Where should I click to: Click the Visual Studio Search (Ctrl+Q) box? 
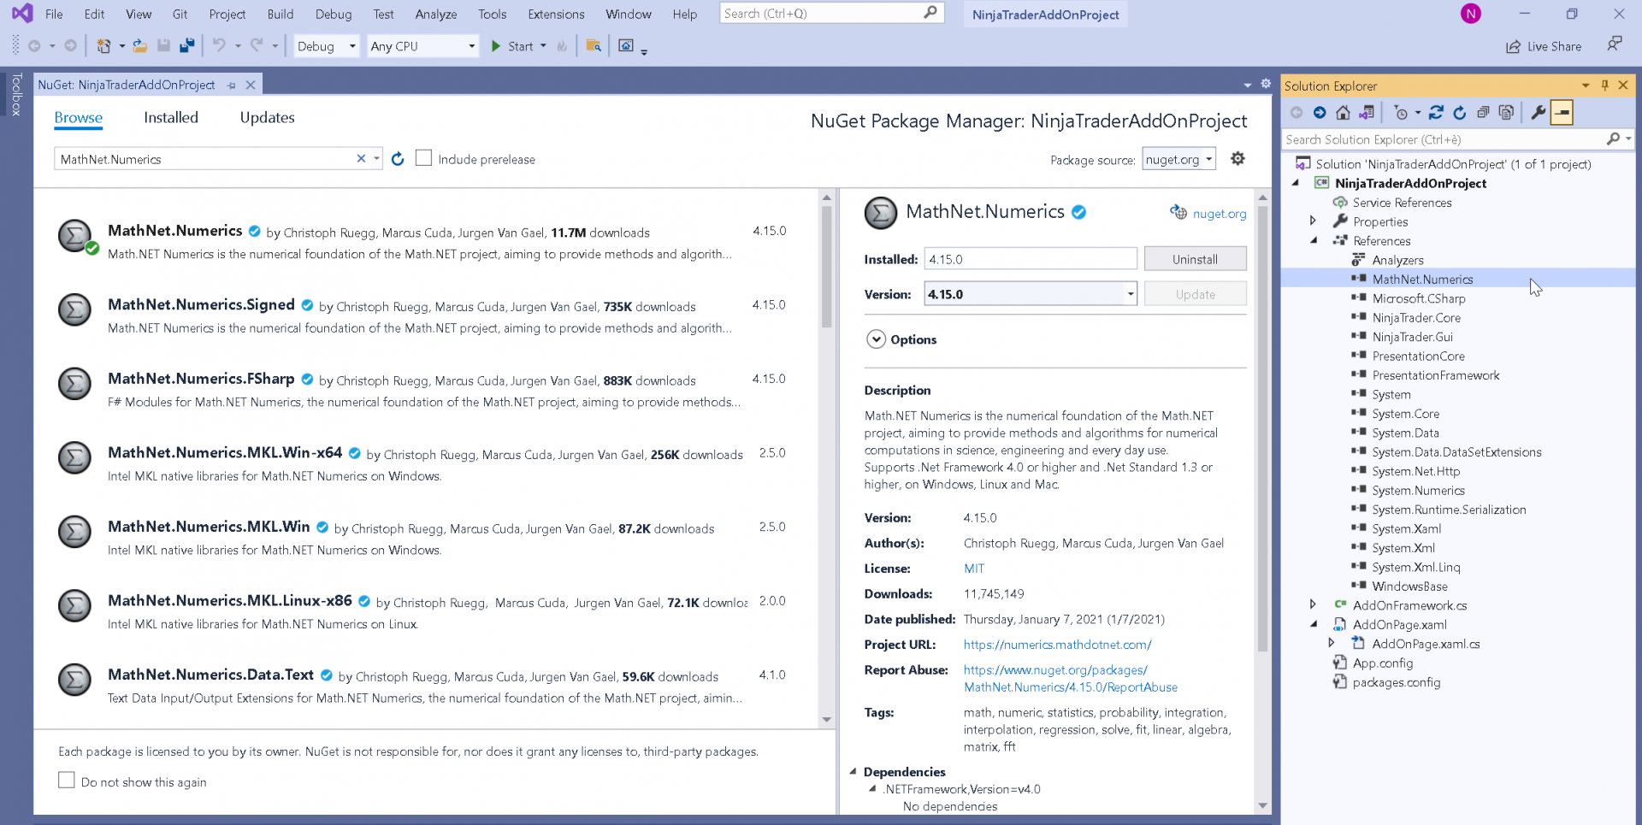831,13
